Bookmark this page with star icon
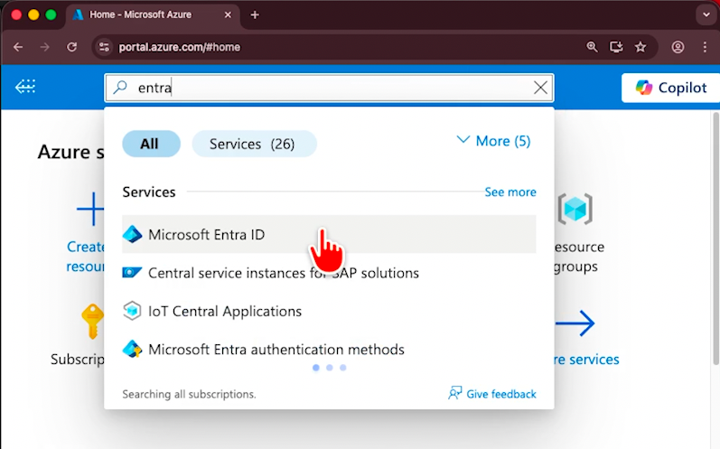 pos(641,47)
